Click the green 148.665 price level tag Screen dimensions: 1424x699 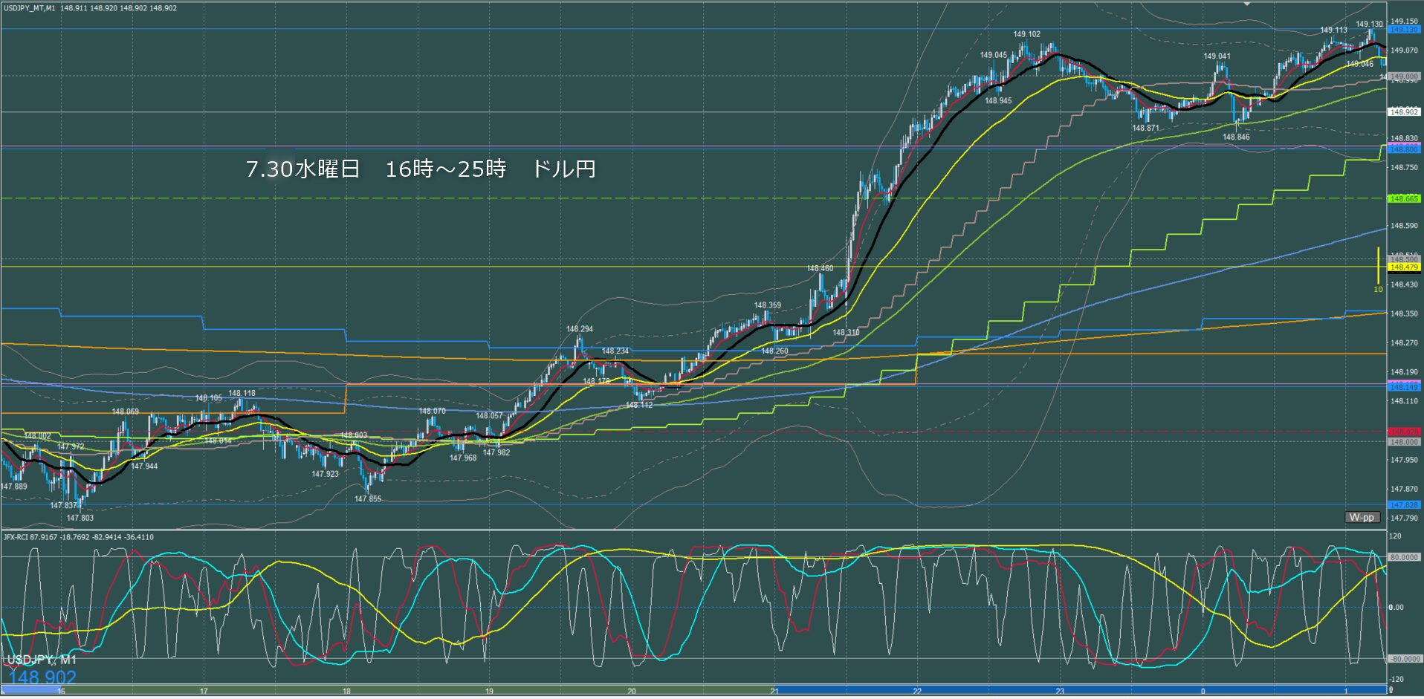[1404, 198]
